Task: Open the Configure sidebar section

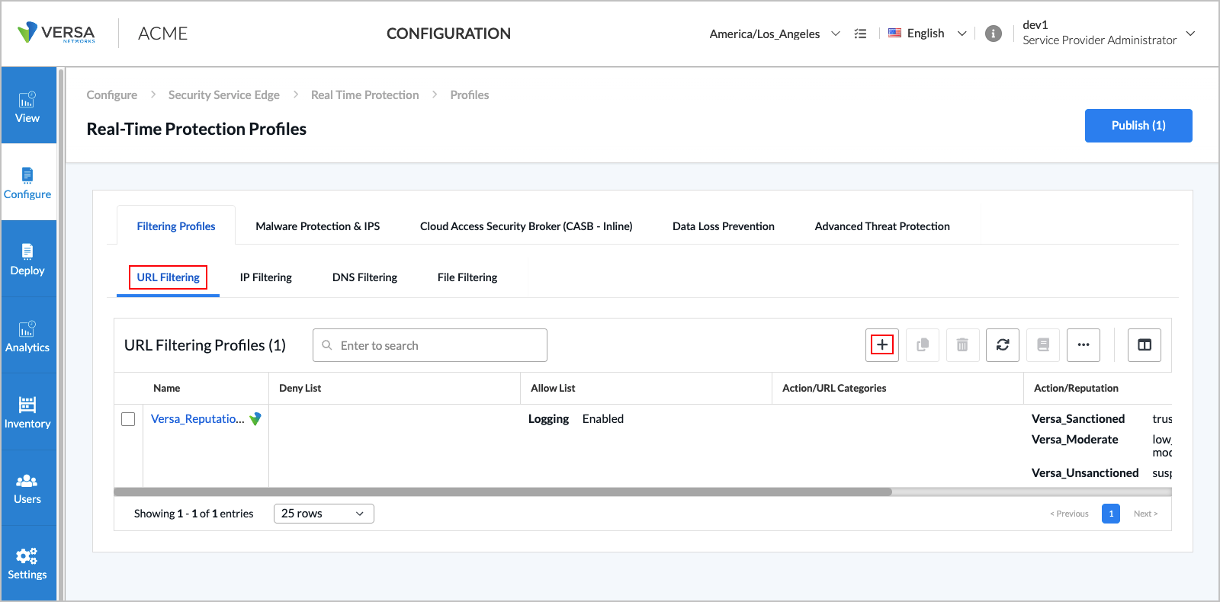Action: 27,183
